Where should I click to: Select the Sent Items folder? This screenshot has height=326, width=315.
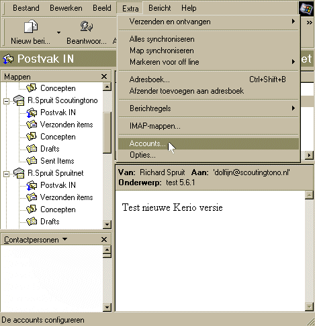[x=57, y=161]
